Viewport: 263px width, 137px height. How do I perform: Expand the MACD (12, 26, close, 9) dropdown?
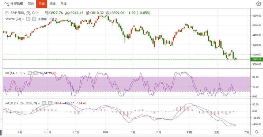point(39,103)
